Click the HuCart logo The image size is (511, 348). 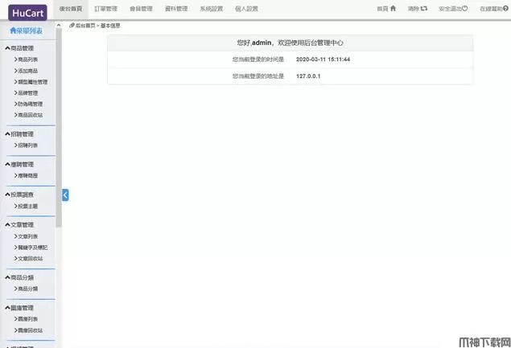pos(27,12)
